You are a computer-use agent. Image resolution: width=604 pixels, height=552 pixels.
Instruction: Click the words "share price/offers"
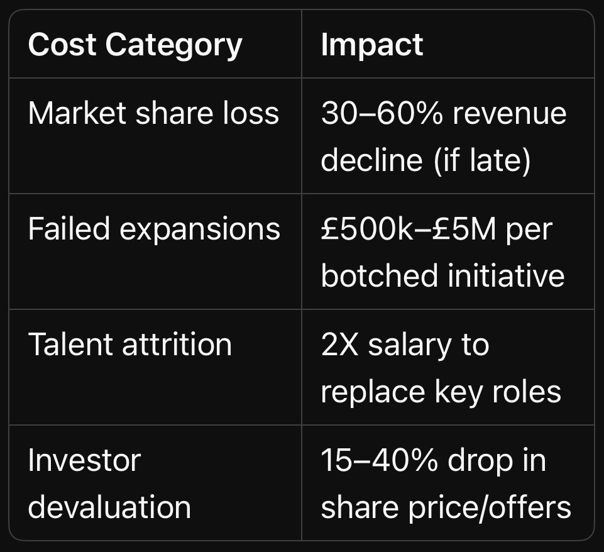click(x=446, y=507)
